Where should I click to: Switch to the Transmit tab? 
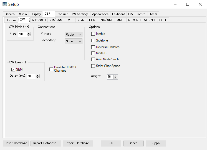62,14
